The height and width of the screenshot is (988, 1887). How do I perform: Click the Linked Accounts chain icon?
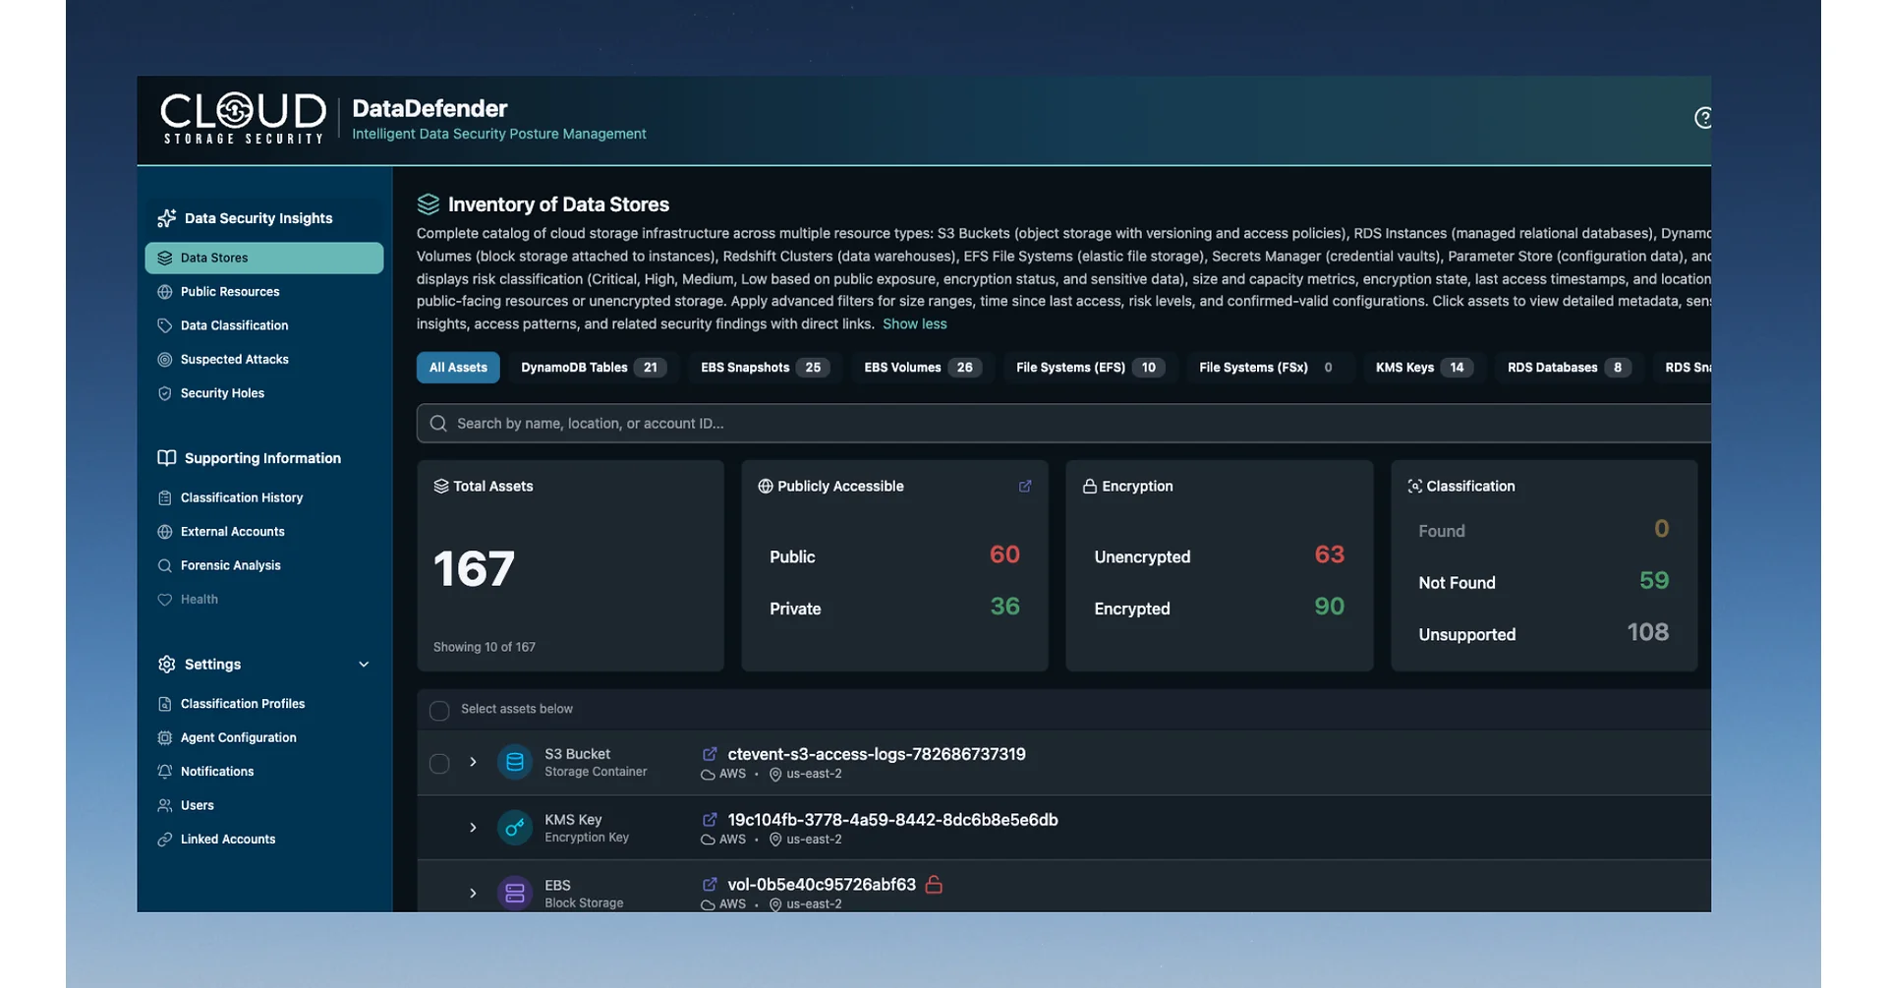(165, 840)
